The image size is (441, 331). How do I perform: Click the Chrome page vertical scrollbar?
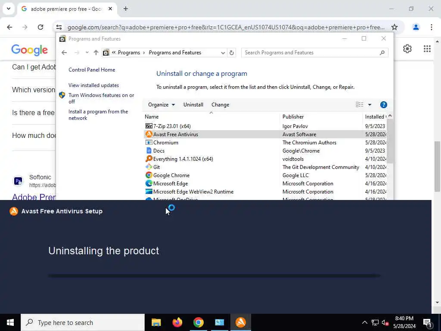pos(438,166)
